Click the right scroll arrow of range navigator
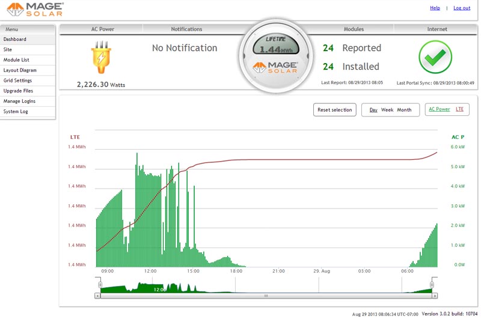 [435, 296]
